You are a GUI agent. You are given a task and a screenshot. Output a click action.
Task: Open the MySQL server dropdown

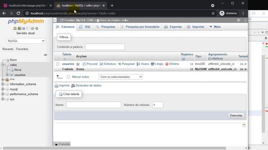[26, 41]
